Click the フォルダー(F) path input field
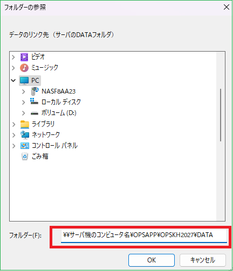Viewport: 233px width, 271px height. 144,235
